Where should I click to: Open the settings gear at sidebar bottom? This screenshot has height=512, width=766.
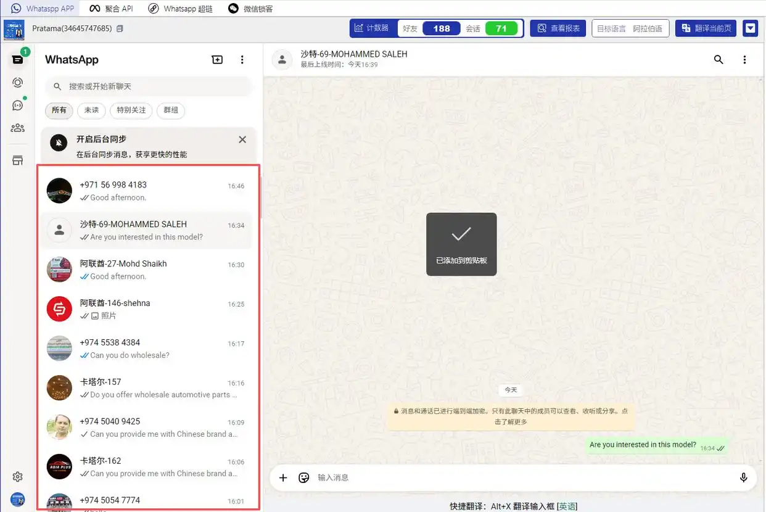tap(17, 476)
